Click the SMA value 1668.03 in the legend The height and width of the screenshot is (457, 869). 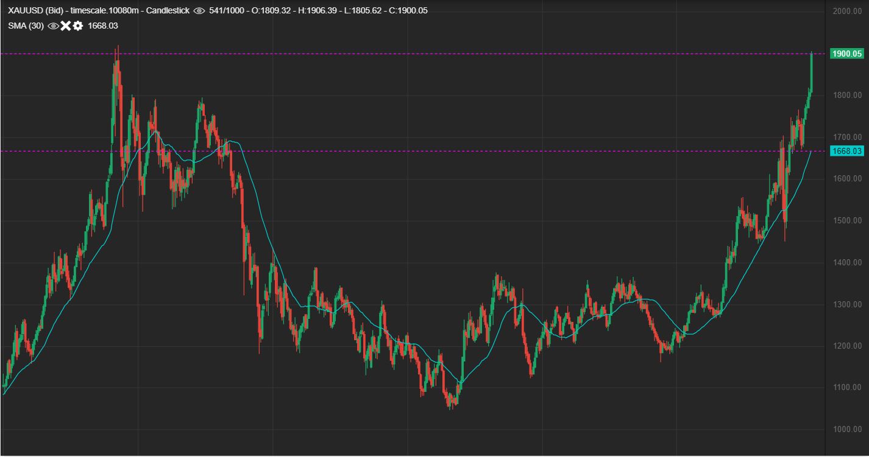[x=103, y=26]
